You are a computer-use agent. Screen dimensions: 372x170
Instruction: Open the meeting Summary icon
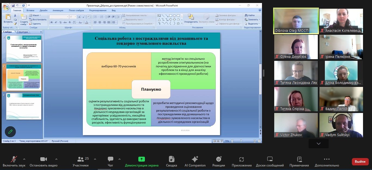point(172,159)
